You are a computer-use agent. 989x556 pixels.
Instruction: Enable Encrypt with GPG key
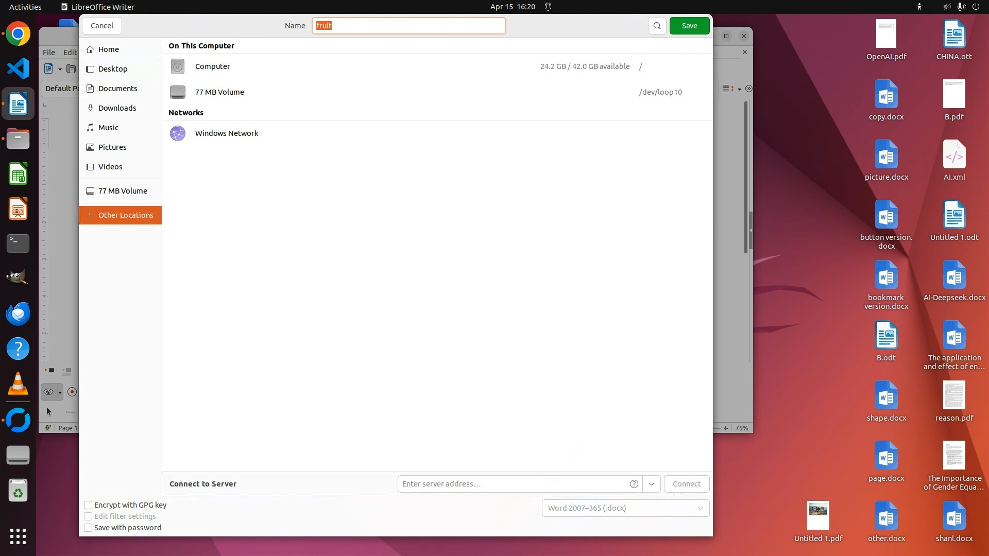88,505
